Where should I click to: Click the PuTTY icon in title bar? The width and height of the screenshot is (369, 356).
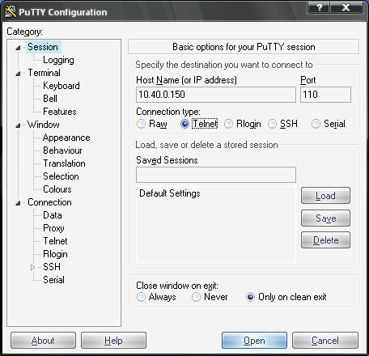[11, 12]
